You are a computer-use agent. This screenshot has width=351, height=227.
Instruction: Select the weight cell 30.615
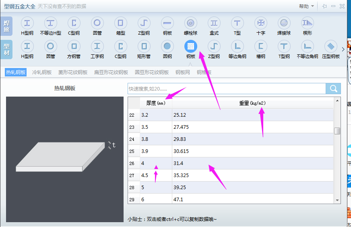pyautogui.click(x=253, y=151)
